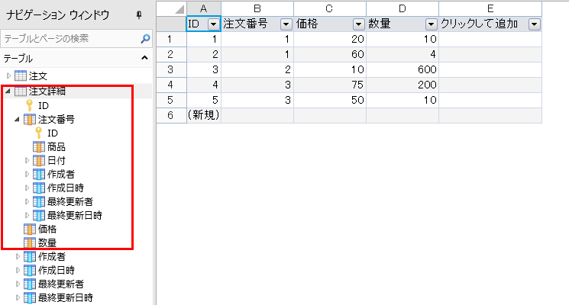Click the 注文詳細 table icon
Viewport: 569px width, 305px height.
point(21,91)
